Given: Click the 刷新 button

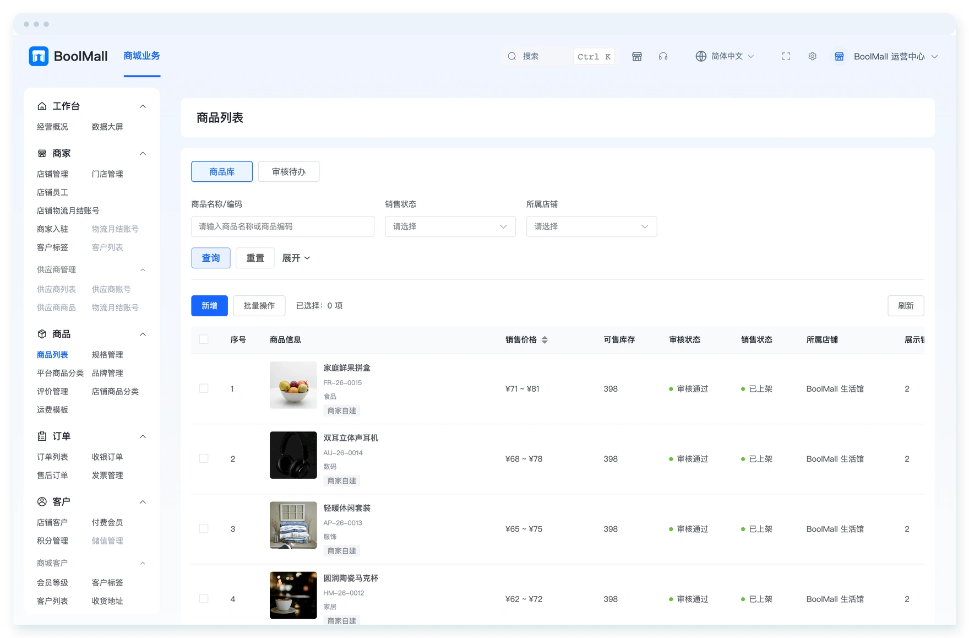Looking at the screenshot, I should click(906, 306).
